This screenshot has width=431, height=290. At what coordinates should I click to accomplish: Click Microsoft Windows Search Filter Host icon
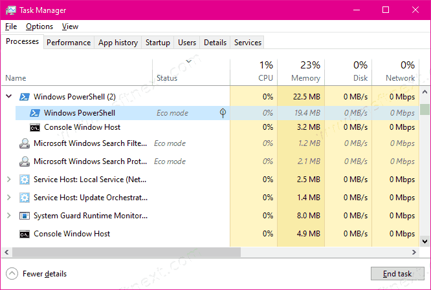(25, 143)
